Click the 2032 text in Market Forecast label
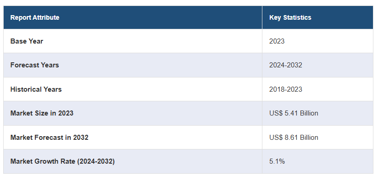Viewport: 378px width, 182px height. tap(81, 138)
